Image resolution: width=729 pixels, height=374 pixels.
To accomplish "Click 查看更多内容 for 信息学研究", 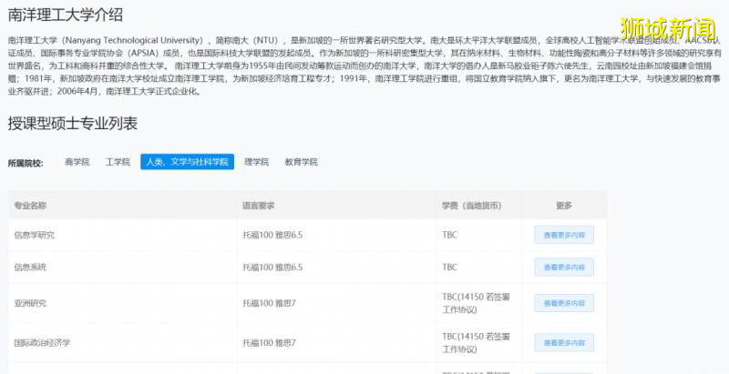I will 563,235.
